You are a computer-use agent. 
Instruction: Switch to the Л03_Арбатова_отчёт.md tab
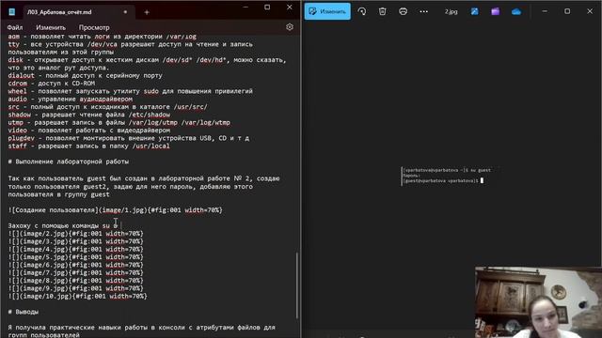[59, 12]
